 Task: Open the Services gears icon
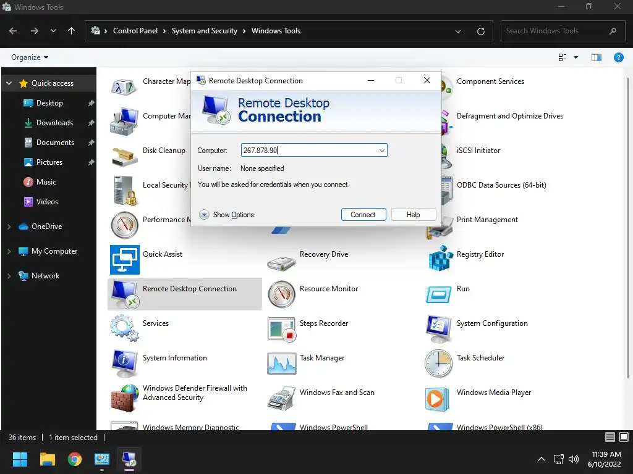coord(124,328)
